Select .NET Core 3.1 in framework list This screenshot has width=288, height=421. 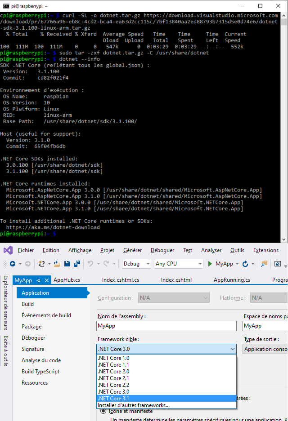166,399
